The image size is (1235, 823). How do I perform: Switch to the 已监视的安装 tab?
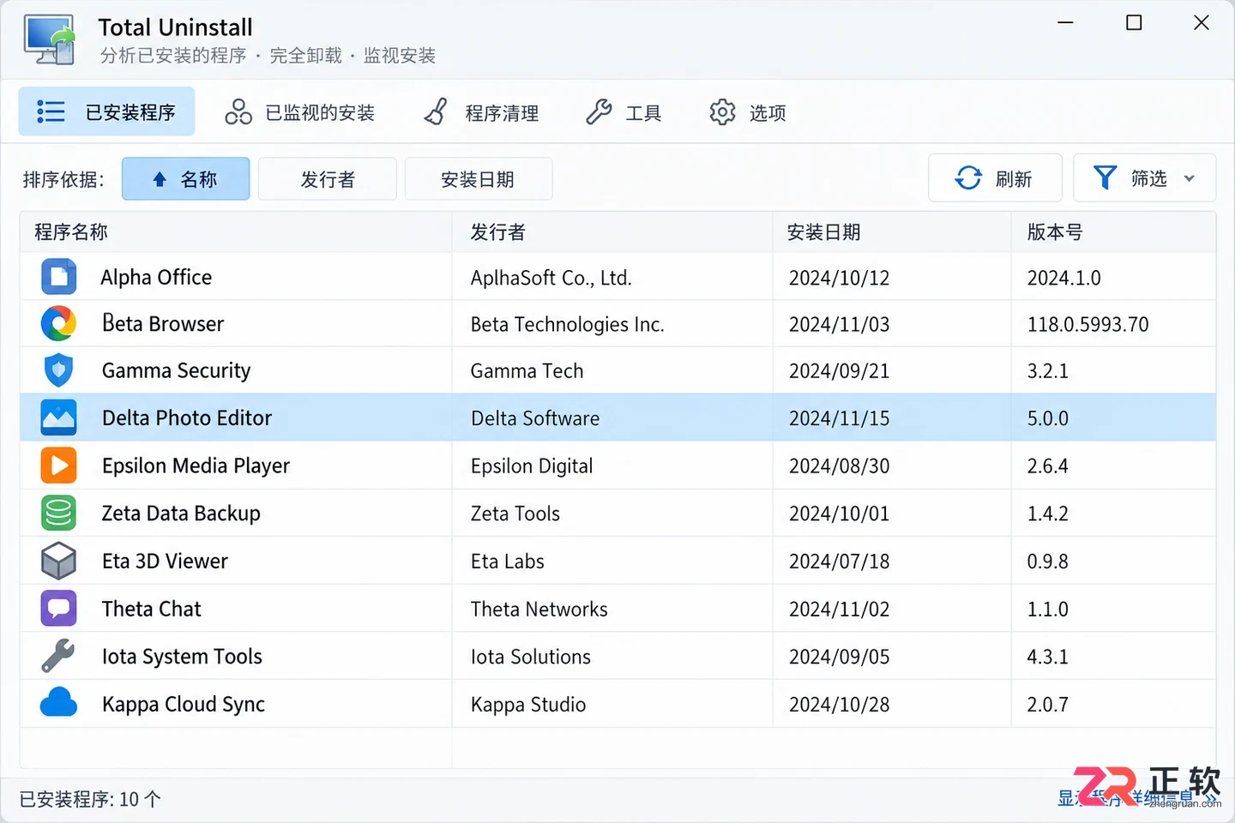click(299, 112)
